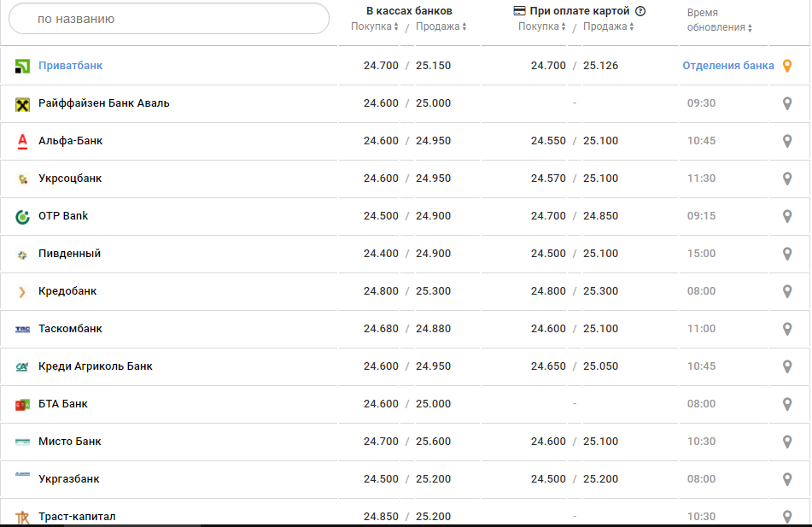Click the БТА Банк logo icon
This screenshot has height=527, width=812.
click(22, 405)
